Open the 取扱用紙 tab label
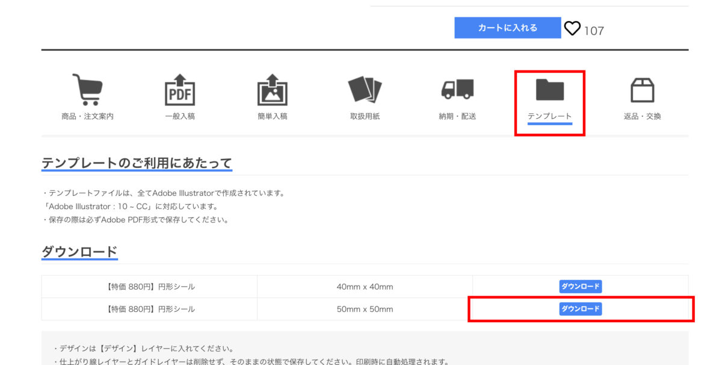Image resolution: width=722 pixels, height=365 pixels. [x=365, y=116]
